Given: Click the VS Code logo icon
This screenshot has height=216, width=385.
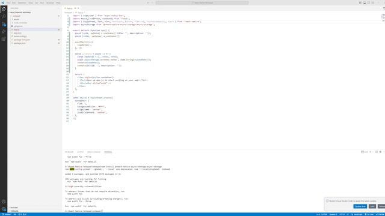Looking at the screenshot, I should click(x=2, y=2).
